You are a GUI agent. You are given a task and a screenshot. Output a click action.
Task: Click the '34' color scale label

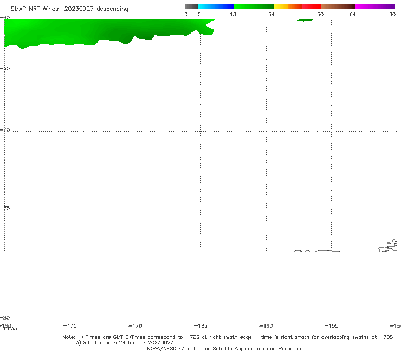point(271,15)
